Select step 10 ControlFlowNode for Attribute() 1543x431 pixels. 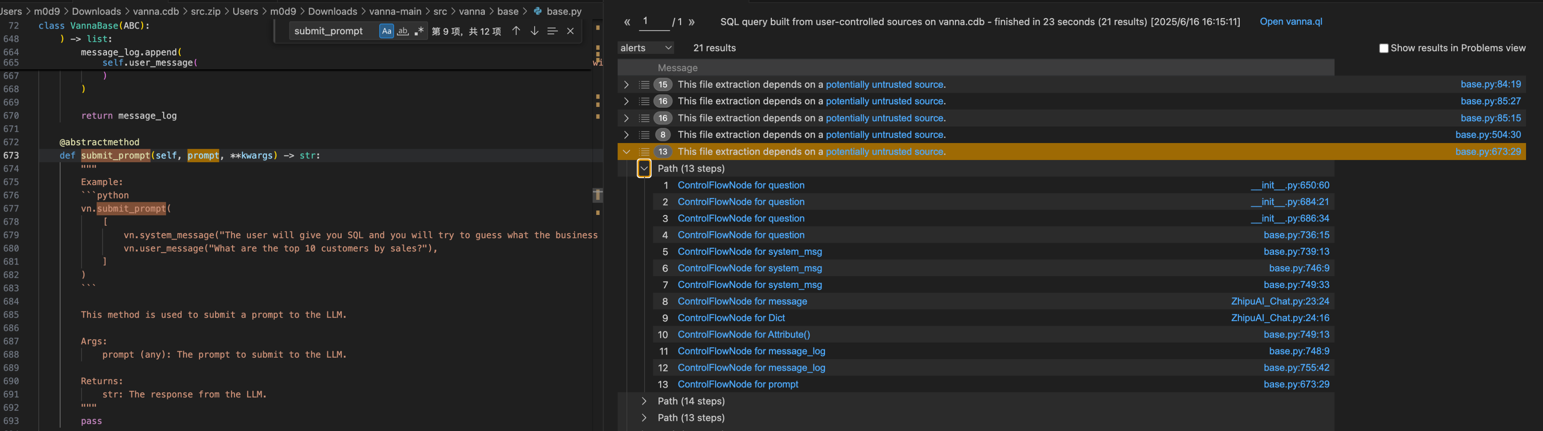(743, 335)
